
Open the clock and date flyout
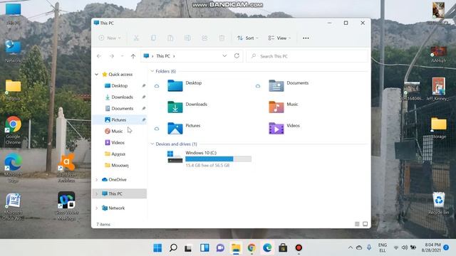tap(431, 247)
